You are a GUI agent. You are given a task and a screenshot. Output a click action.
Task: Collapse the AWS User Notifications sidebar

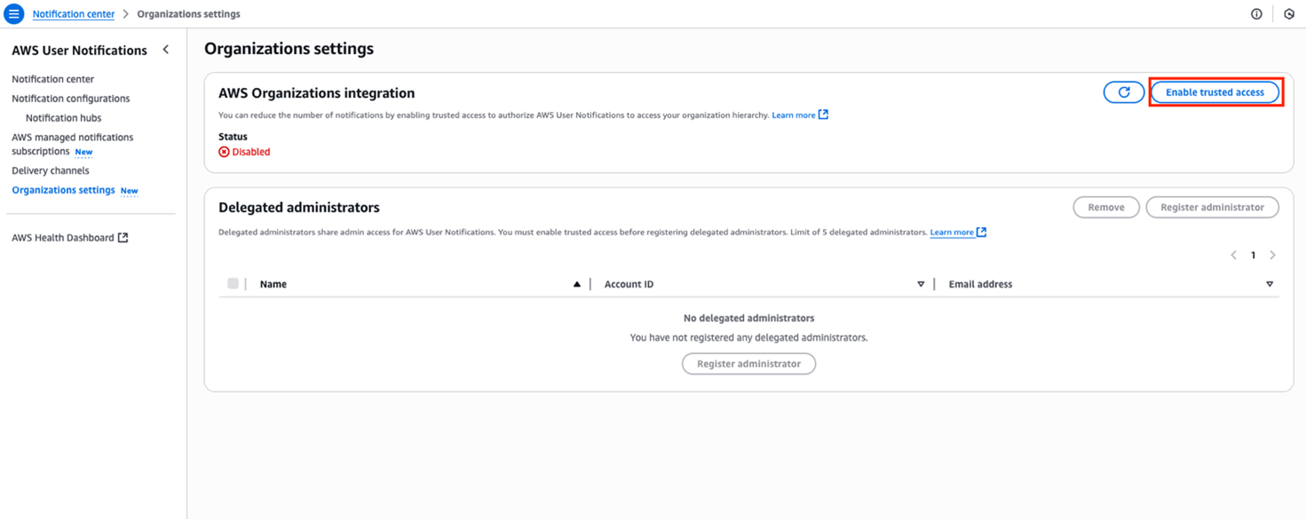(166, 50)
